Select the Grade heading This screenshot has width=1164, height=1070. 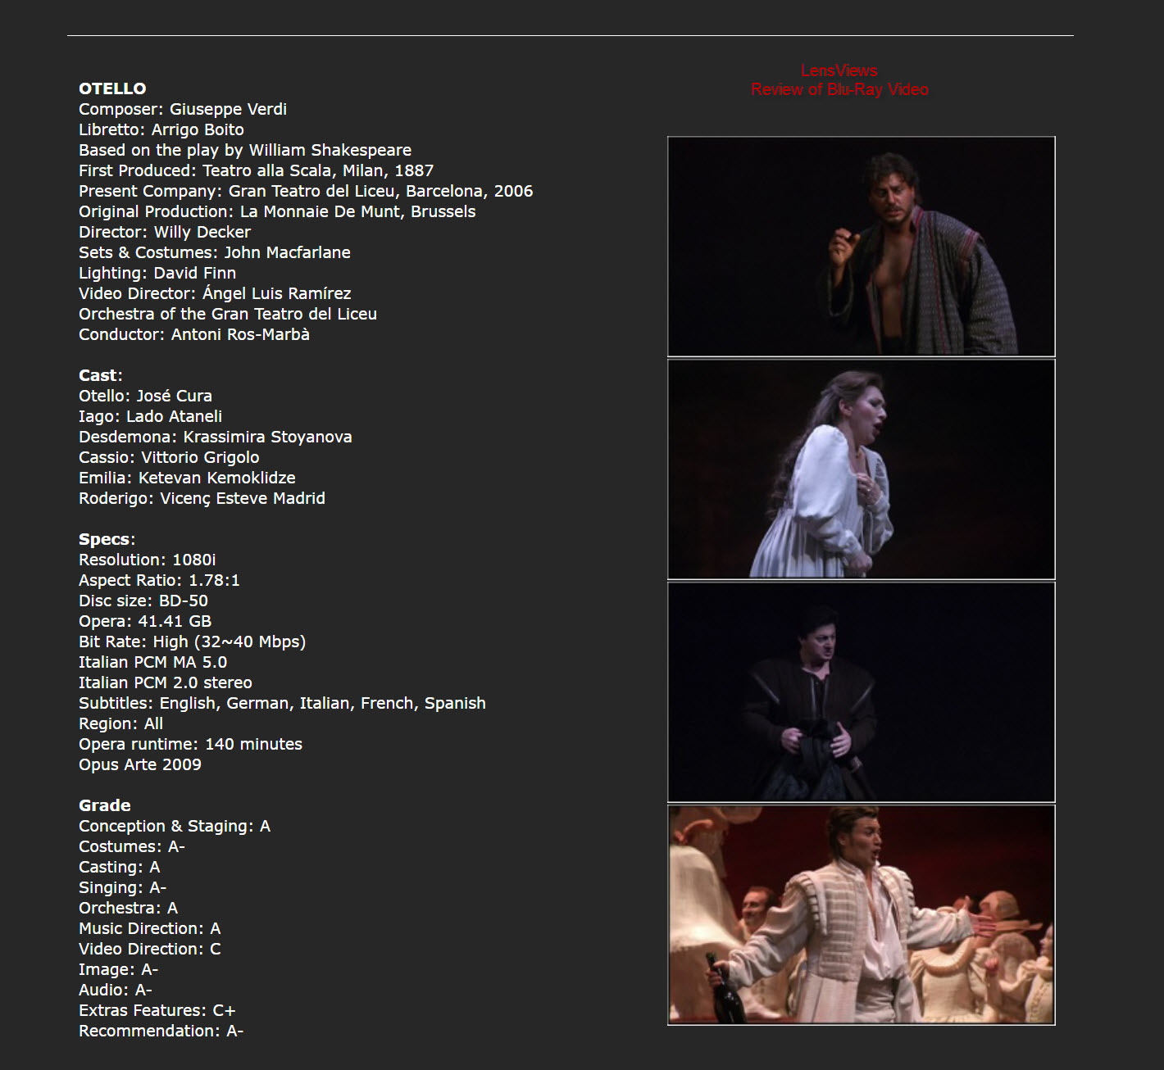pyautogui.click(x=105, y=805)
